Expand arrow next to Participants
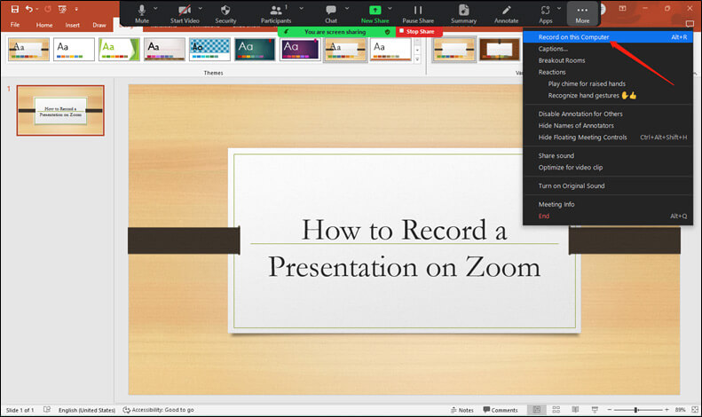 [x=302, y=8]
